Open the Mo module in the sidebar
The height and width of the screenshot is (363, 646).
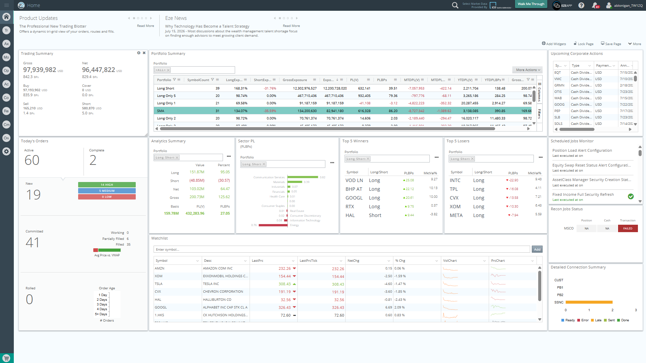tap(6, 57)
